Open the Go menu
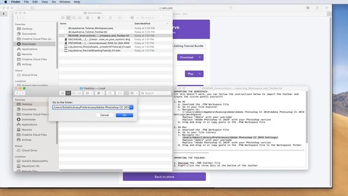The height and width of the screenshot is (196, 348). 54,2
